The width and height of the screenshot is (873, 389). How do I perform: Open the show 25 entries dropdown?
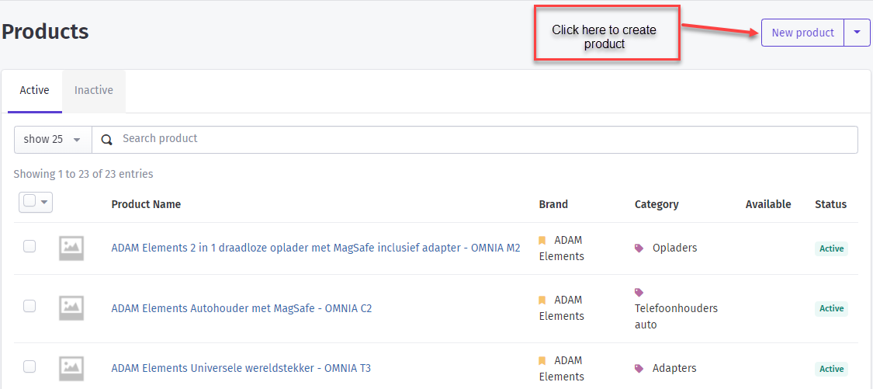(x=53, y=139)
